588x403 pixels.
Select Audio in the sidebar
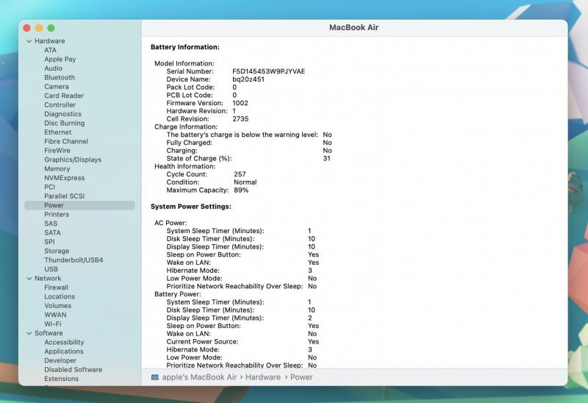tap(53, 68)
